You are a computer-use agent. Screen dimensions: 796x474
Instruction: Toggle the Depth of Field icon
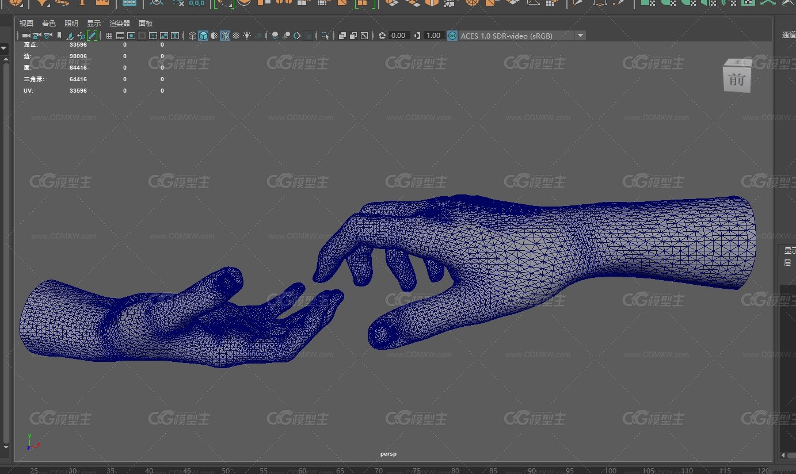(x=309, y=36)
